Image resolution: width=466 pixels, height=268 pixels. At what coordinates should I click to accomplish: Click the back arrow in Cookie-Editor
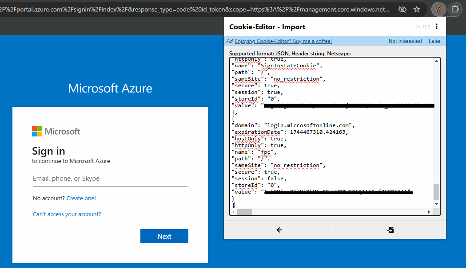point(279,229)
